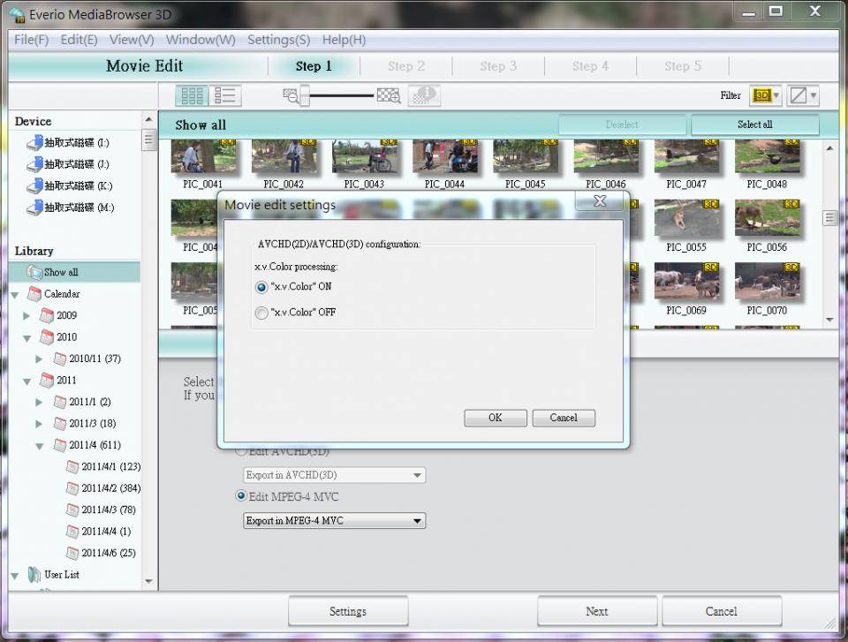Click the thumbnail size slider handle
848x642 pixels.
[305, 95]
